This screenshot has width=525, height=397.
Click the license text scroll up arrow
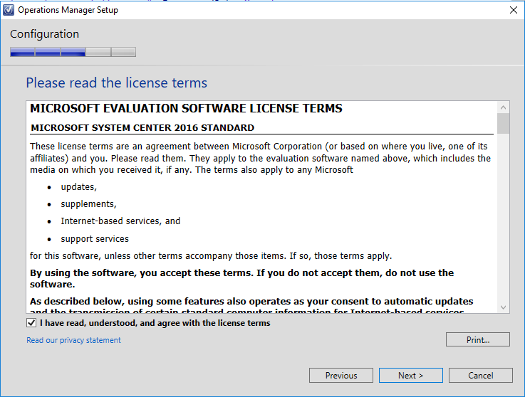tap(503, 107)
